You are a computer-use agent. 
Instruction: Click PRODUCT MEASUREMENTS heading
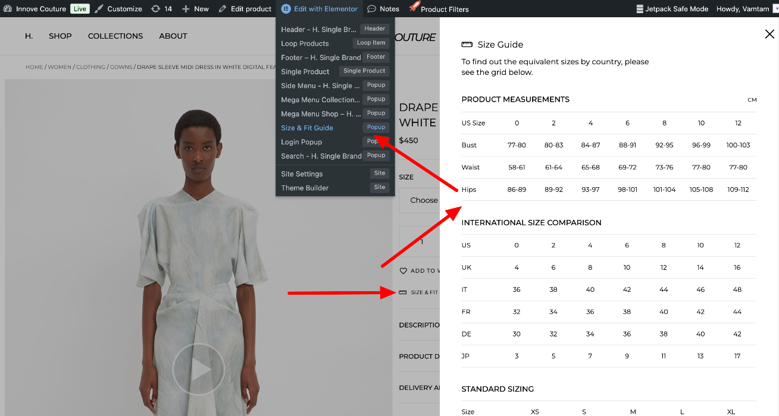tap(515, 99)
